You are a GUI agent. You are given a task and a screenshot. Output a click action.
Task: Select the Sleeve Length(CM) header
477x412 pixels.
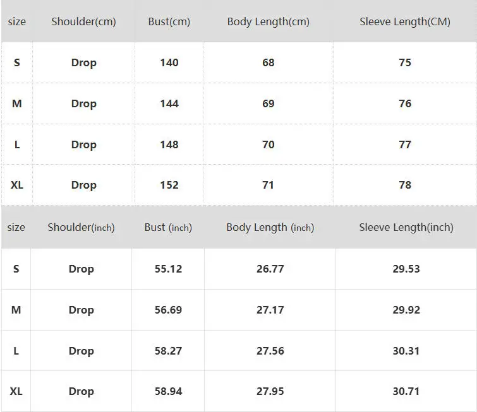coord(405,21)
